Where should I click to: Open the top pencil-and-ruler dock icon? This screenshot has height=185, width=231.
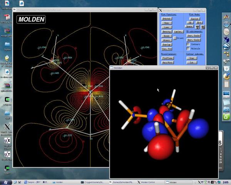coord(226,17)
